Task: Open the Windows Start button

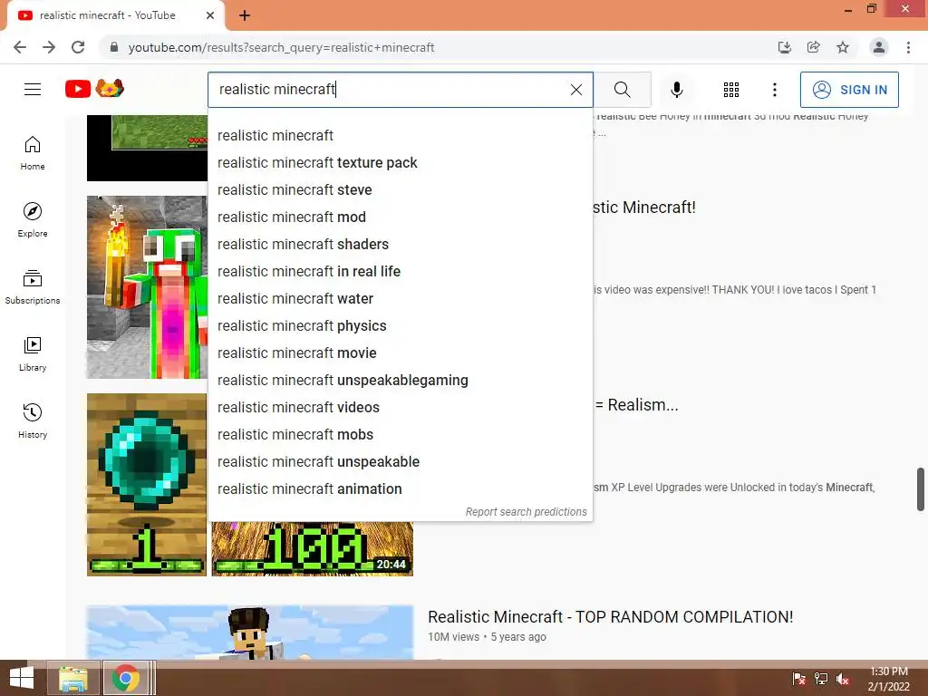Action: 22,678
